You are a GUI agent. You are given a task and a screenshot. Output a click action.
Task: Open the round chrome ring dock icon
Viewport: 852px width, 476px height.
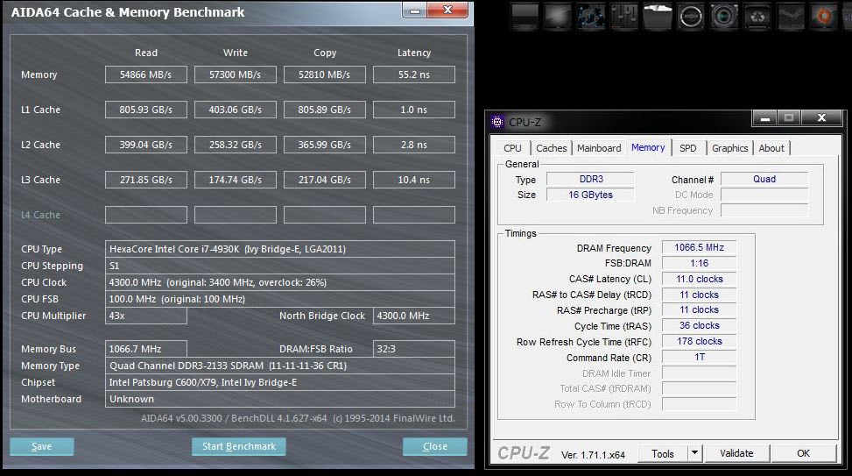pyautogui.click(x=691, y=16)
